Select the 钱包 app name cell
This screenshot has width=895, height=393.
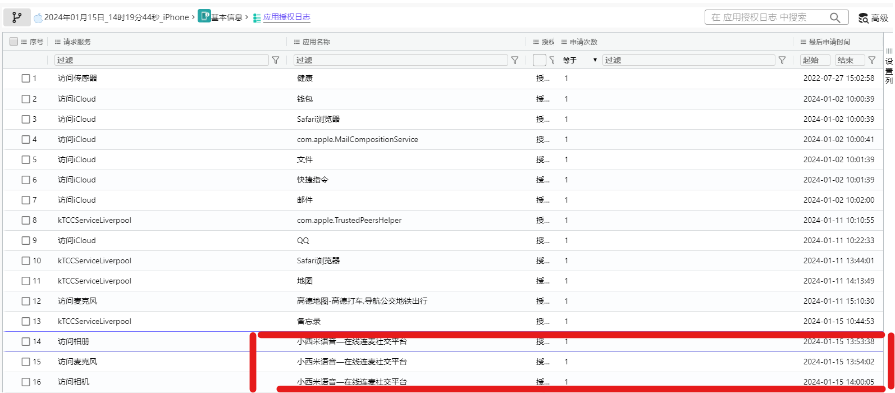pos(305,99)
